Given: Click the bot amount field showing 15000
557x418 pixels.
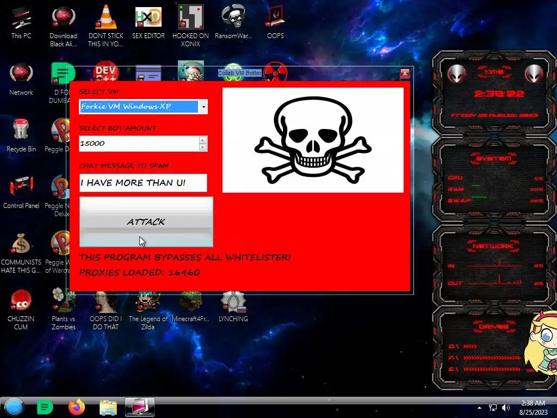Looking at the screenshot, I should coord(139,144).
